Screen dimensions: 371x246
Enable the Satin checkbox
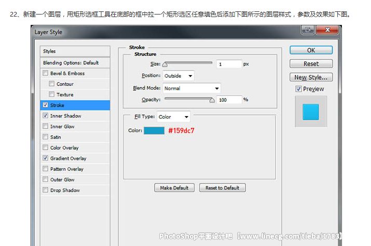pyautogui.click(x=46, y=137)
